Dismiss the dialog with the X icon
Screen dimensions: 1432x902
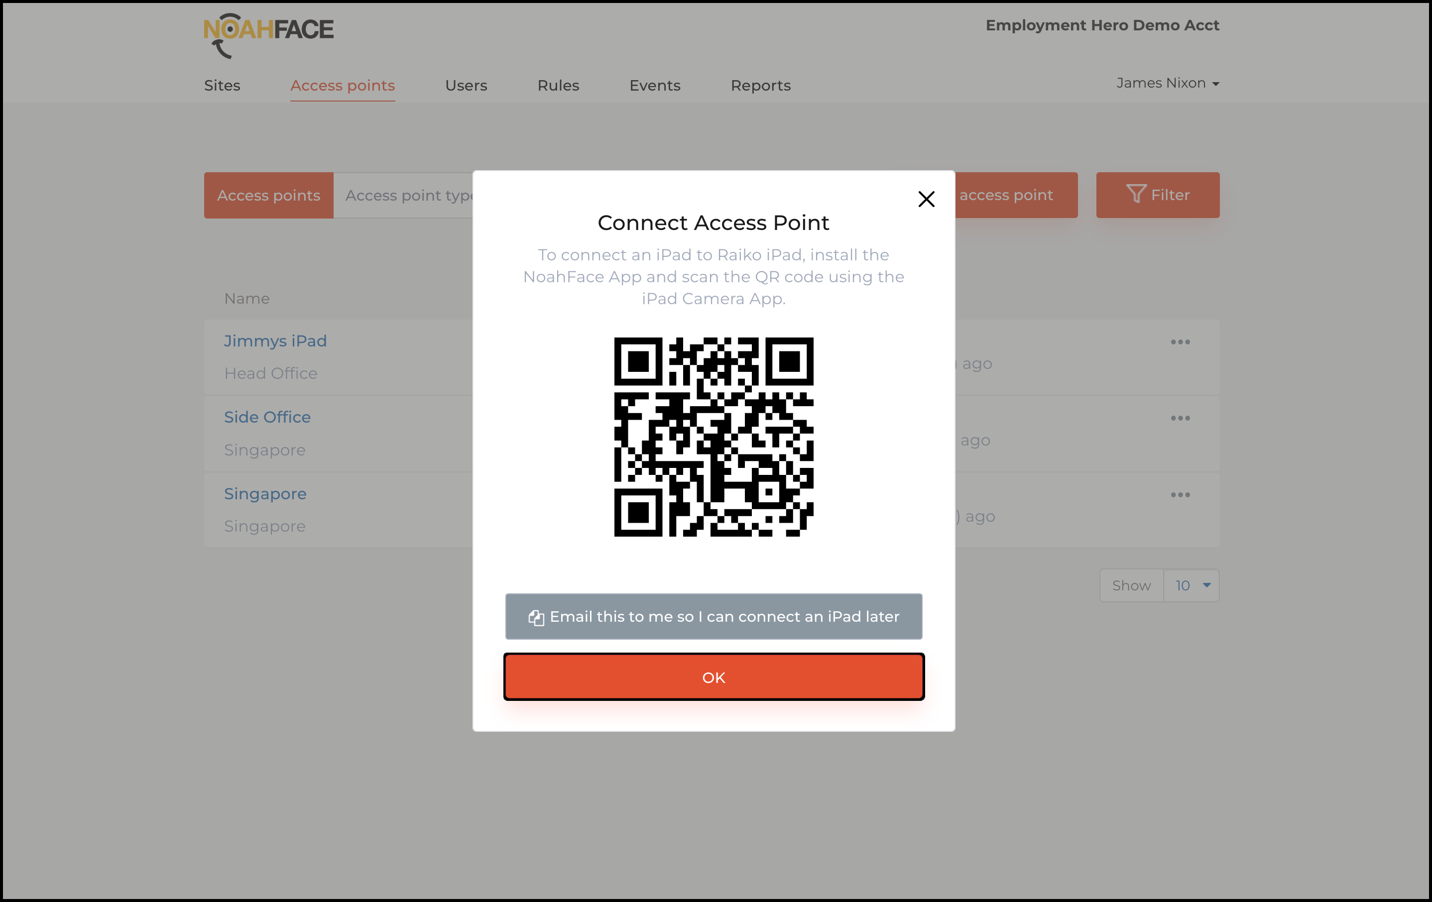click(x=927, y=199)
